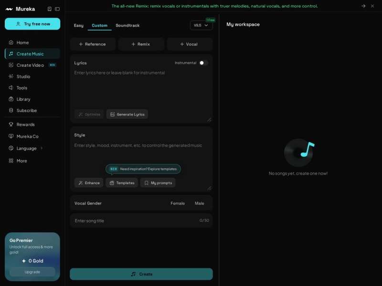Click the Library icon in the sidebar

[11, 99]
